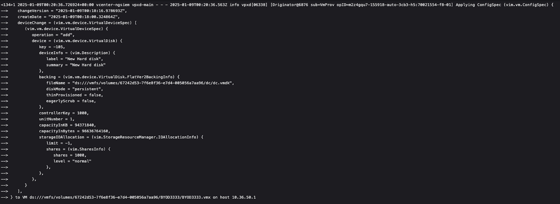The width and height of the screenshot is (560, 204).
Task: Click the label = "New Hard disk" line
Action: click(x=74, y=59)
